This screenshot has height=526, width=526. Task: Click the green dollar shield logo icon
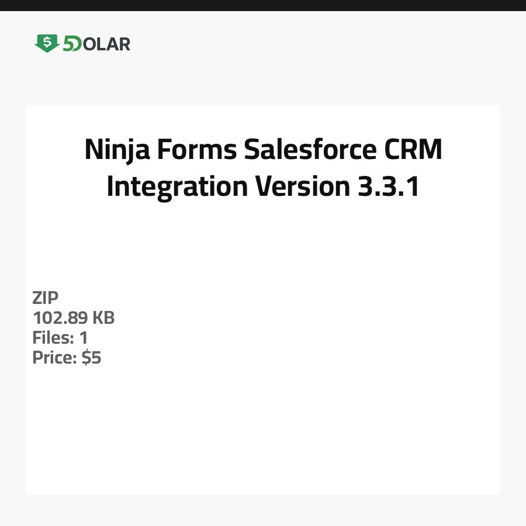[47, 43]
